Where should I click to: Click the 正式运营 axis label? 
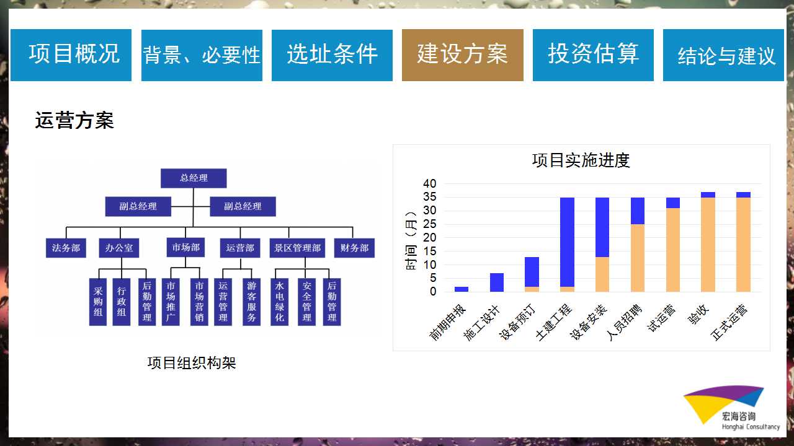click(x=729, y=323)
